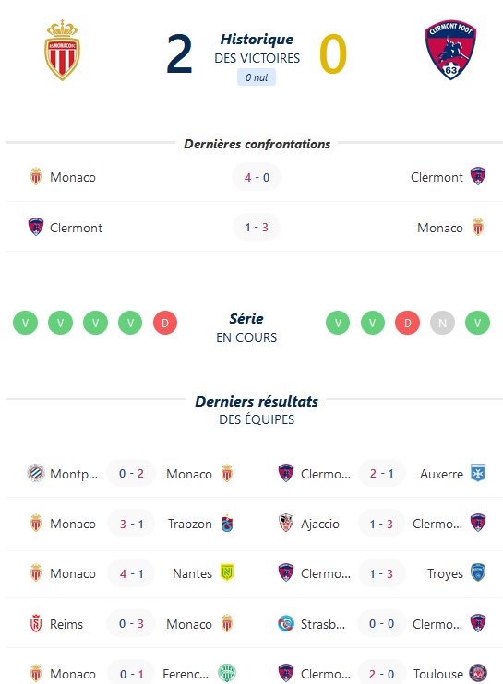Click the Ajaccio club logo

[286, 523]
